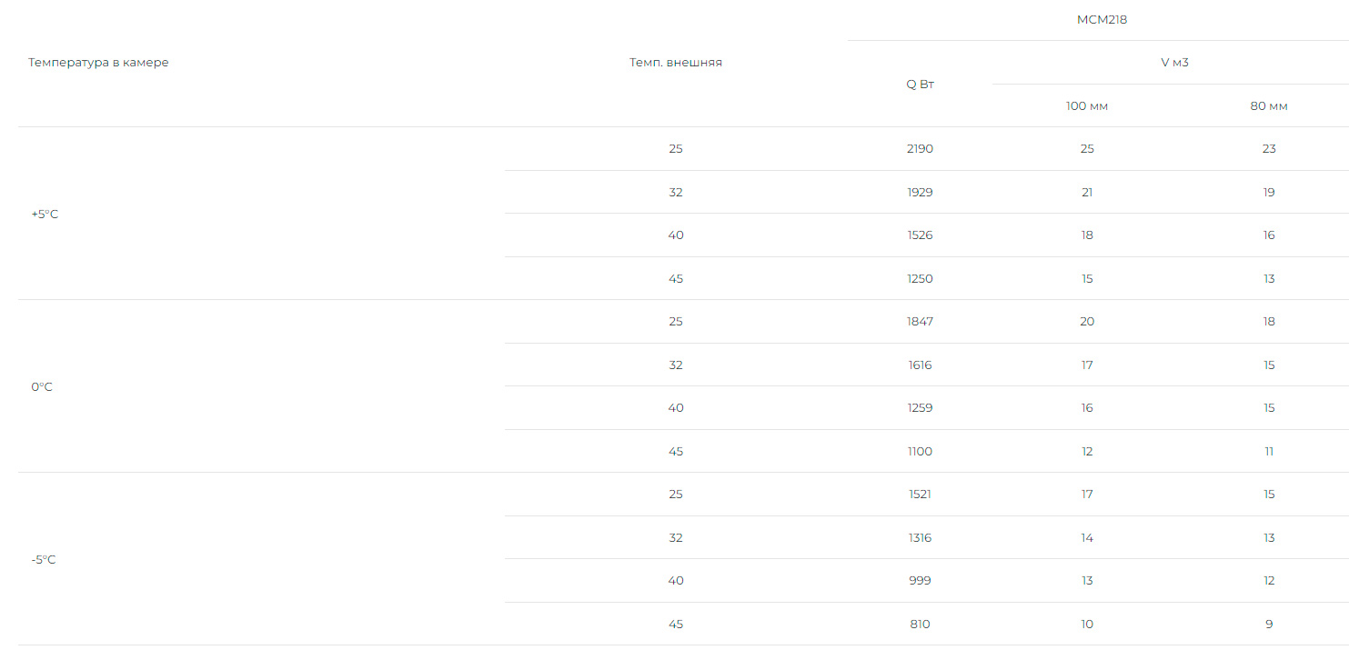The height and width of the screenshot is (660, 1349).
Task: Click the 100 мм subheader
Action: coord(1087,106)
